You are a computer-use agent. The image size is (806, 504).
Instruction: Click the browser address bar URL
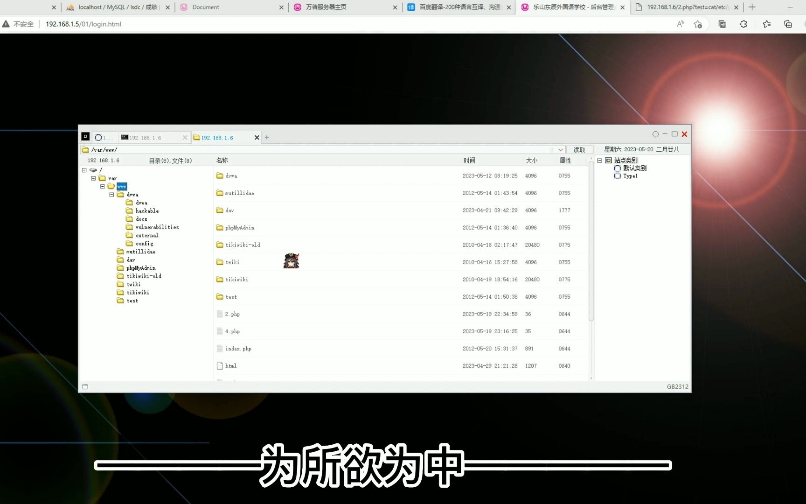coord(83,24)
